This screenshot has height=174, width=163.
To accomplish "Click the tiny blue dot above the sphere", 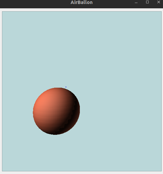I will pyautogui.click(x=66, y=87).
